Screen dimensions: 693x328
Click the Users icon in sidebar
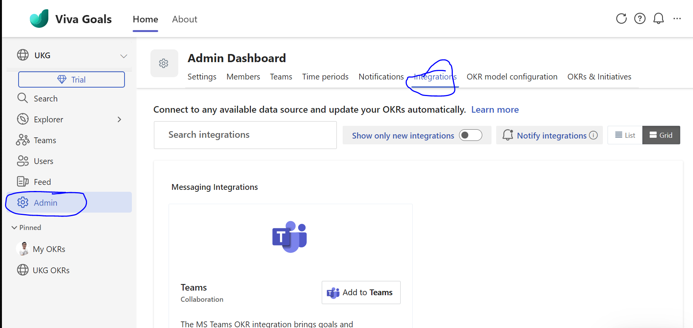pos(23,161)
